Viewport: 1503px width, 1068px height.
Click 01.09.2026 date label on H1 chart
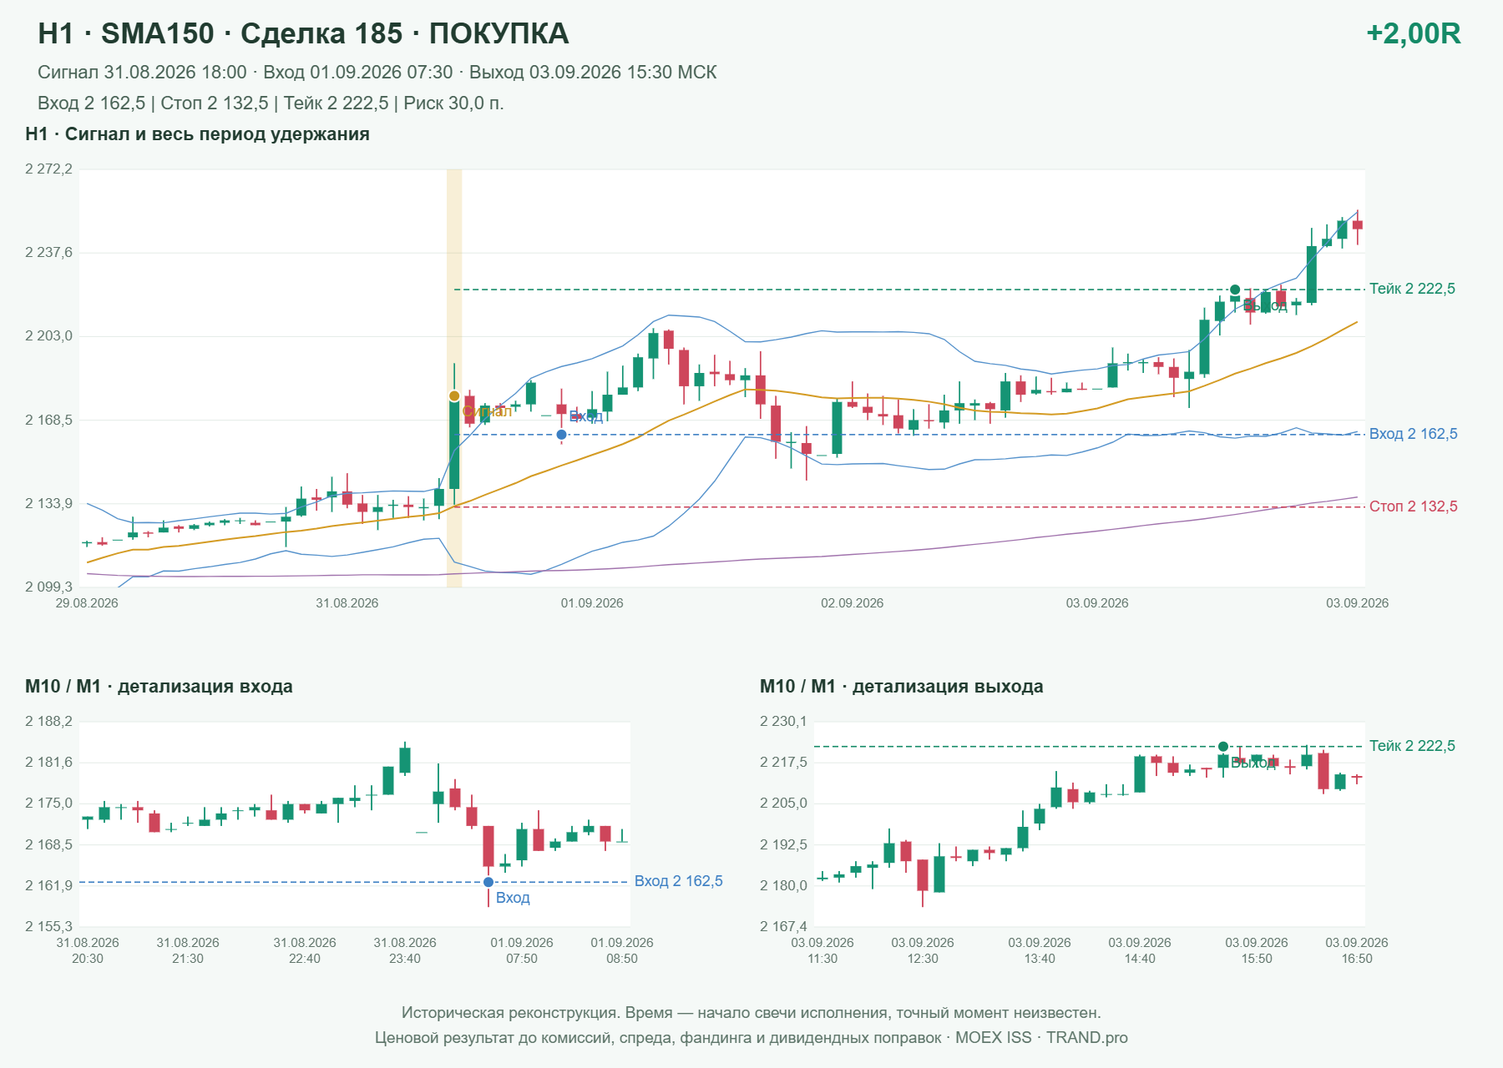592,603
